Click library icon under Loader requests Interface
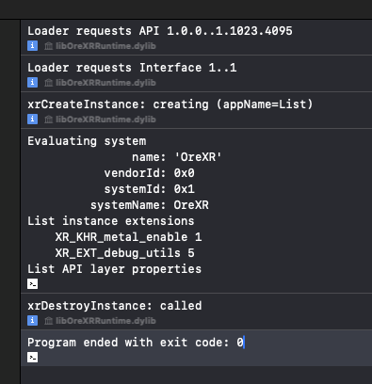 click(x=48, y=83)
